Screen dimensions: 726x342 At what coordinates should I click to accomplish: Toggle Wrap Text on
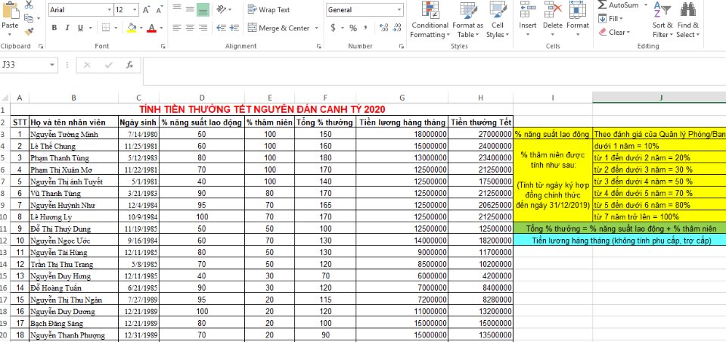point(268,10)
